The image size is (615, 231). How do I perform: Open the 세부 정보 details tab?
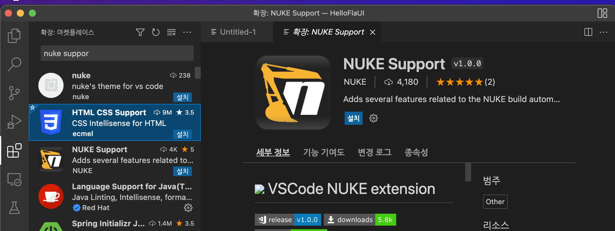(273, 152)
